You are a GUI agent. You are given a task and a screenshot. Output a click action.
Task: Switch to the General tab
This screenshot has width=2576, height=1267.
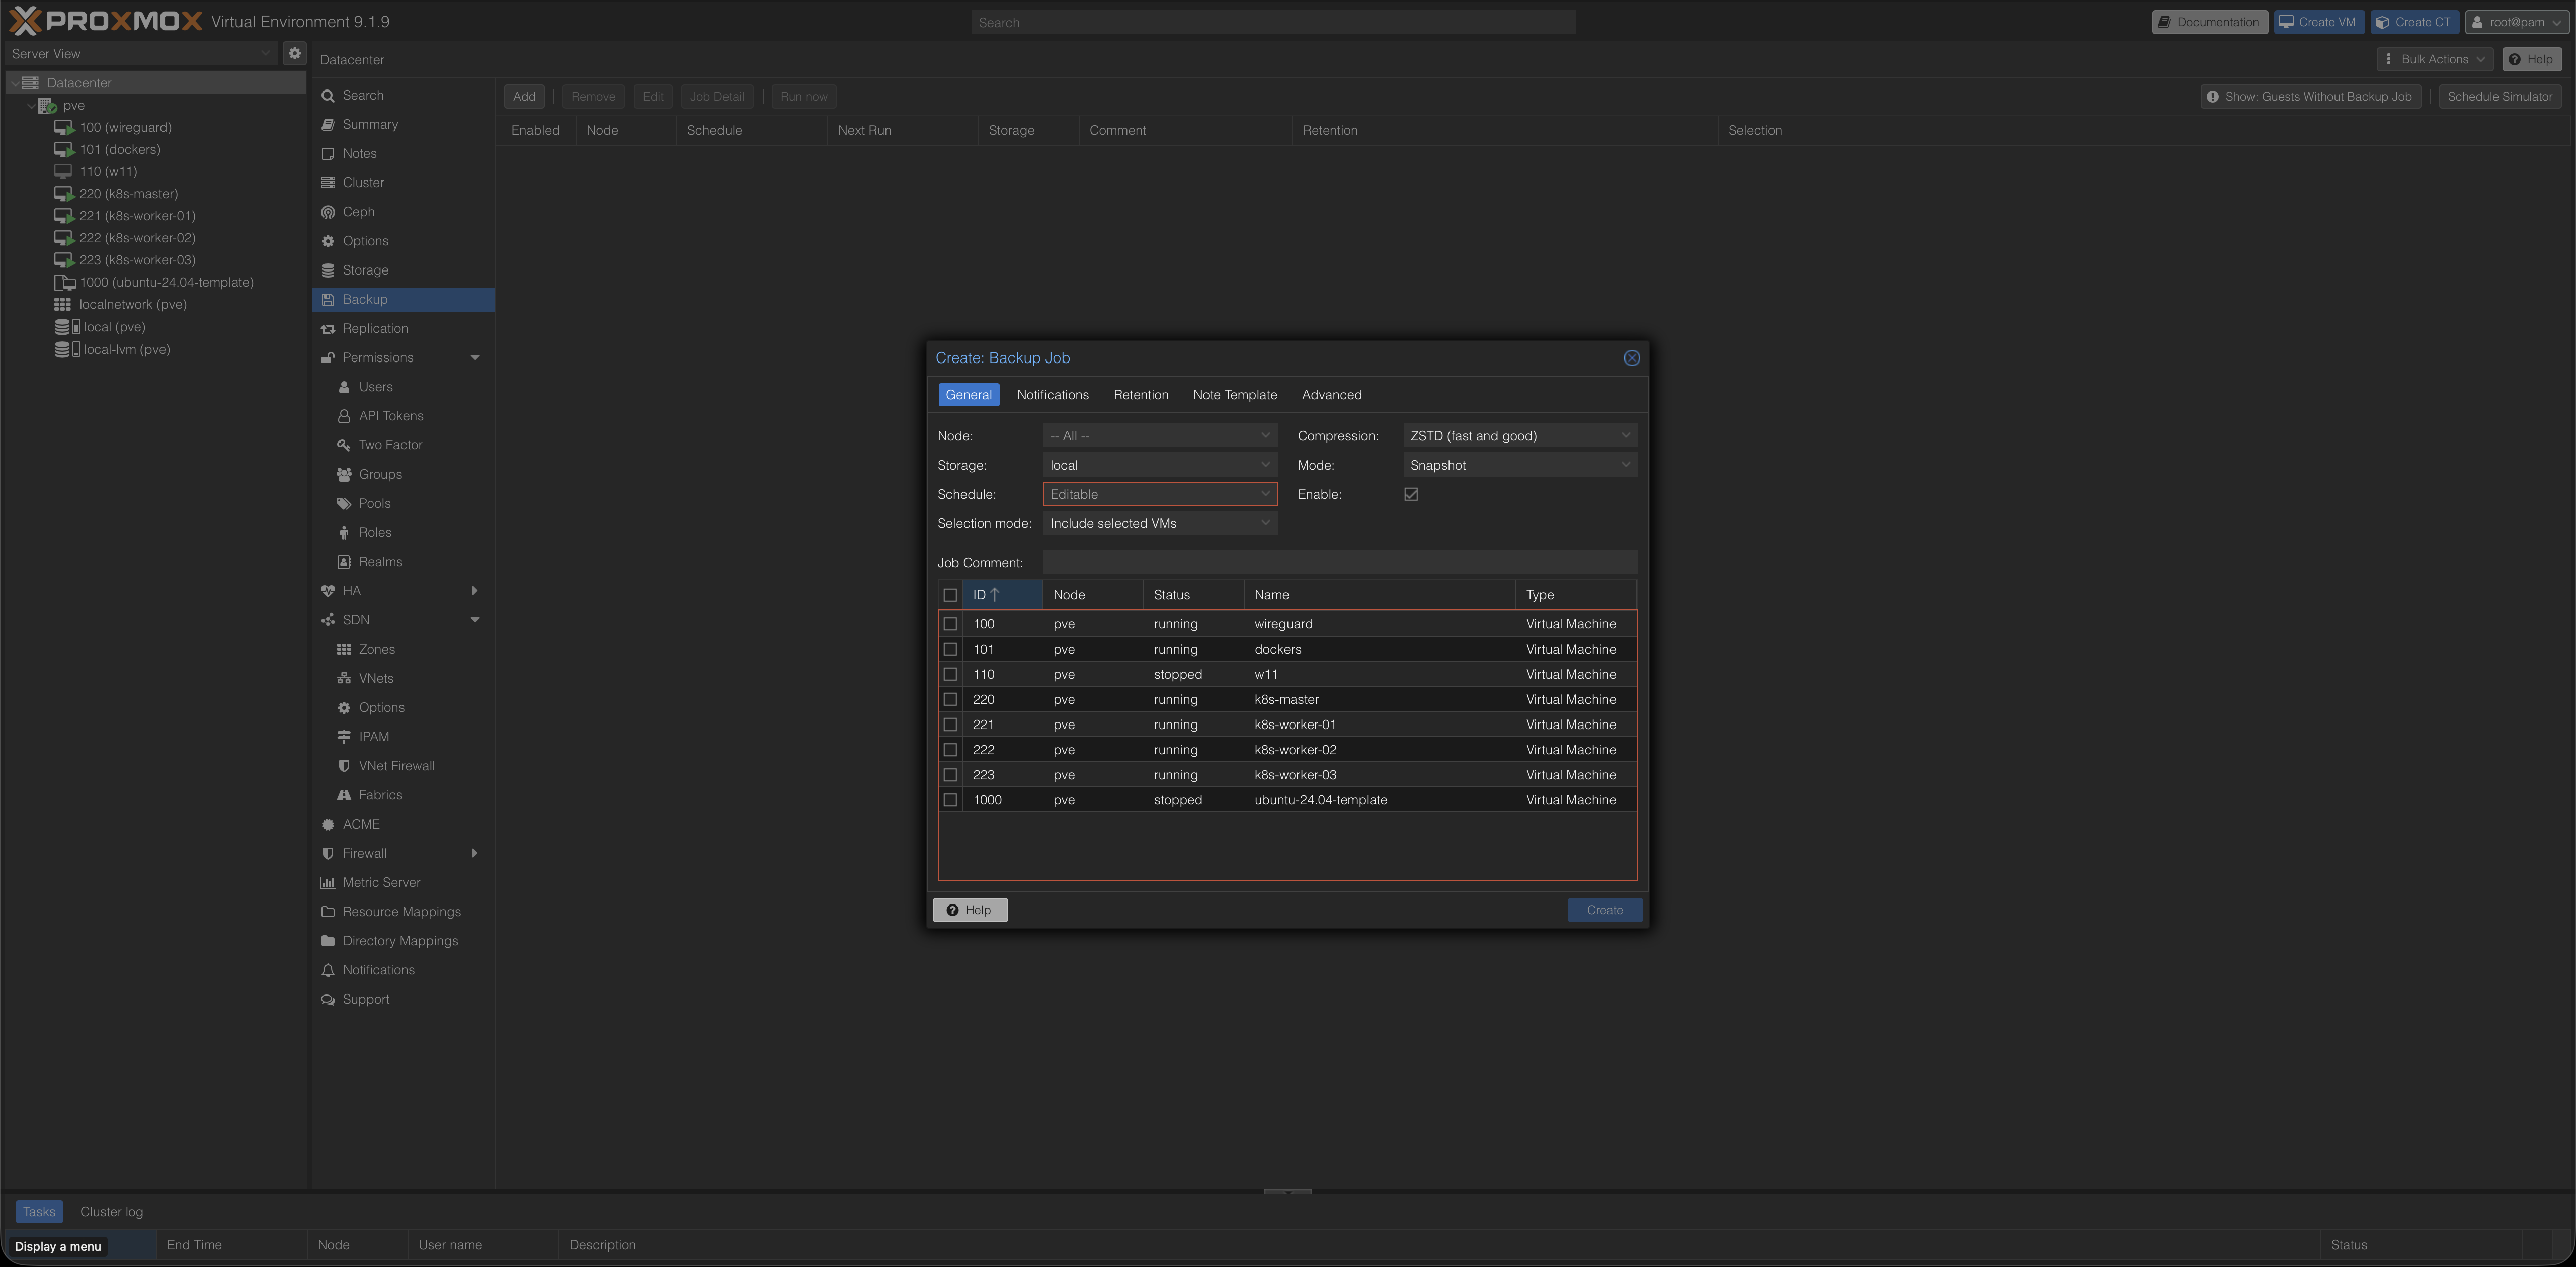click(x=968, y=395)
